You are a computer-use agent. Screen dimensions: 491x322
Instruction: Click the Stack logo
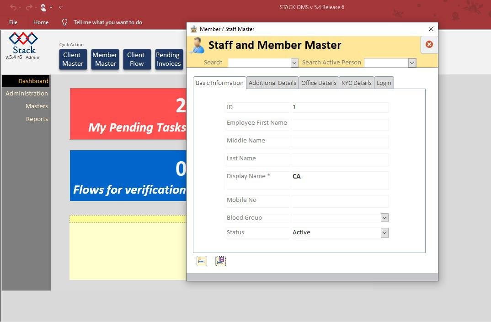pos(23,43)
